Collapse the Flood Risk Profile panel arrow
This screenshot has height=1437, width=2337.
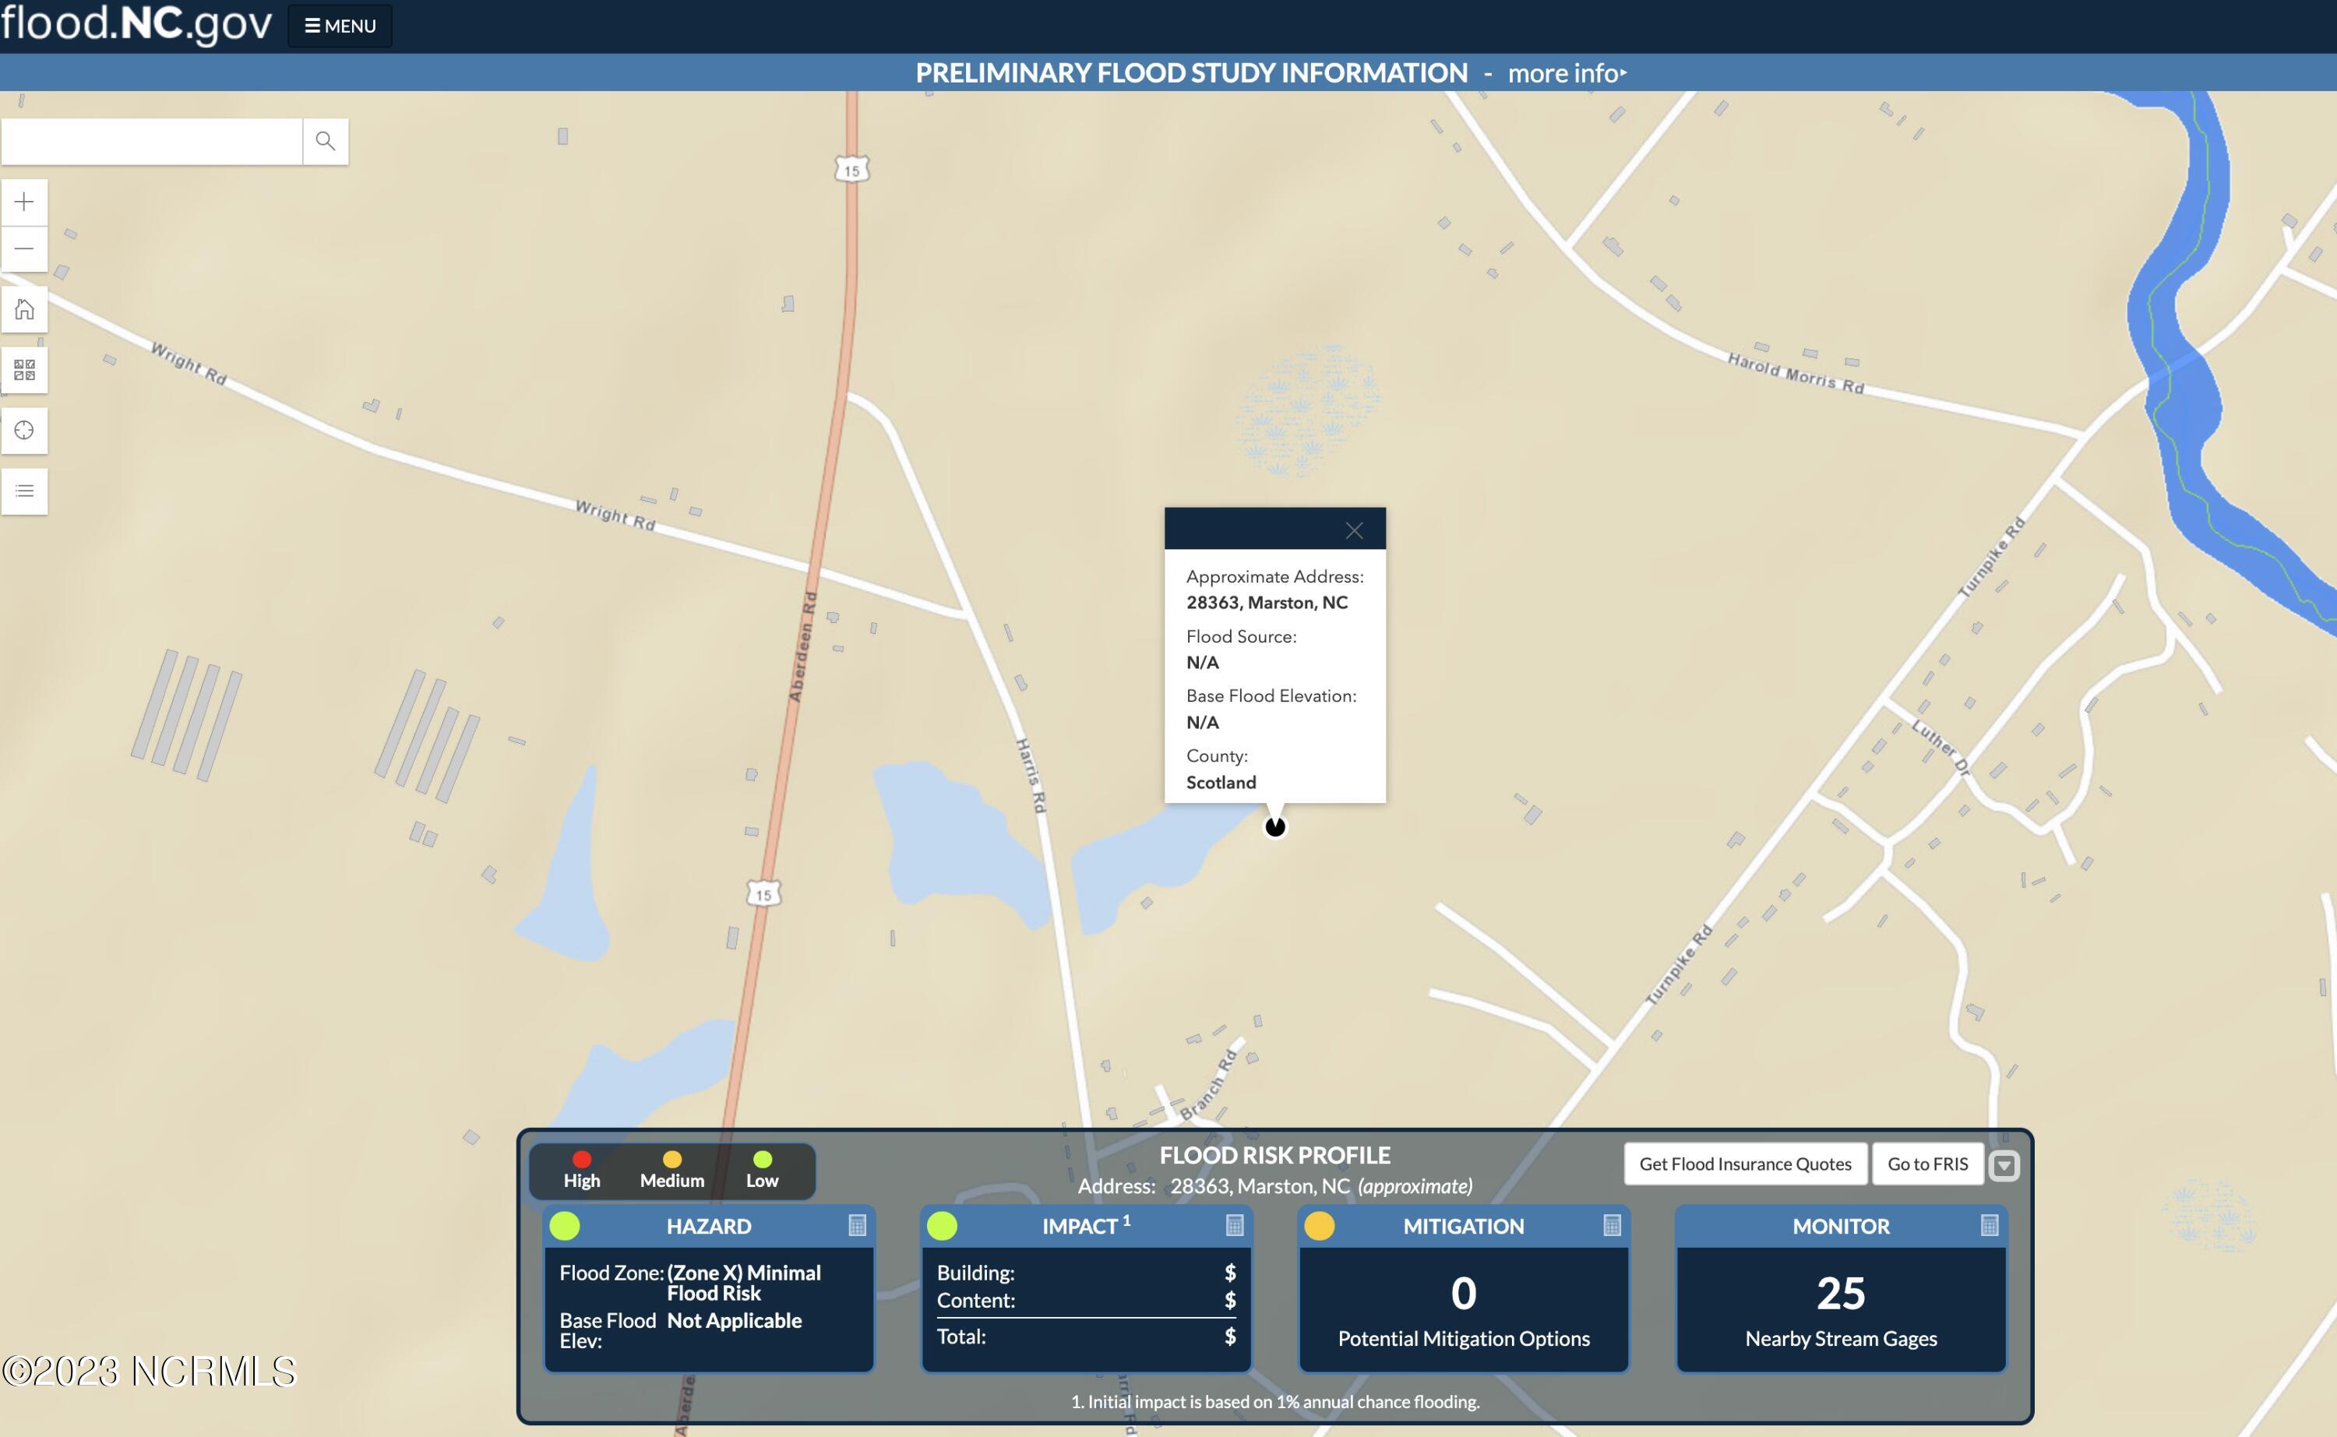tap(2004, 1165)
